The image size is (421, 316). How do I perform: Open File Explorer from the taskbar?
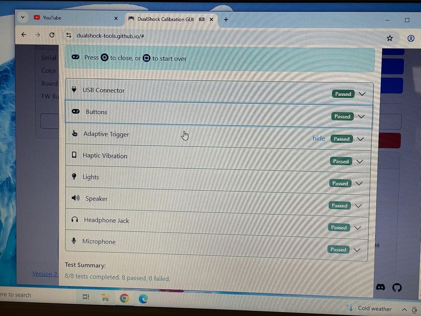point(105,297)
